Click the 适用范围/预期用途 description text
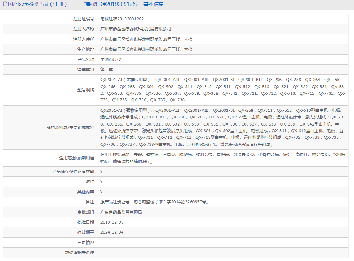Image resolution: width=354 pixels, height=261 pixels. pos(222,158)
